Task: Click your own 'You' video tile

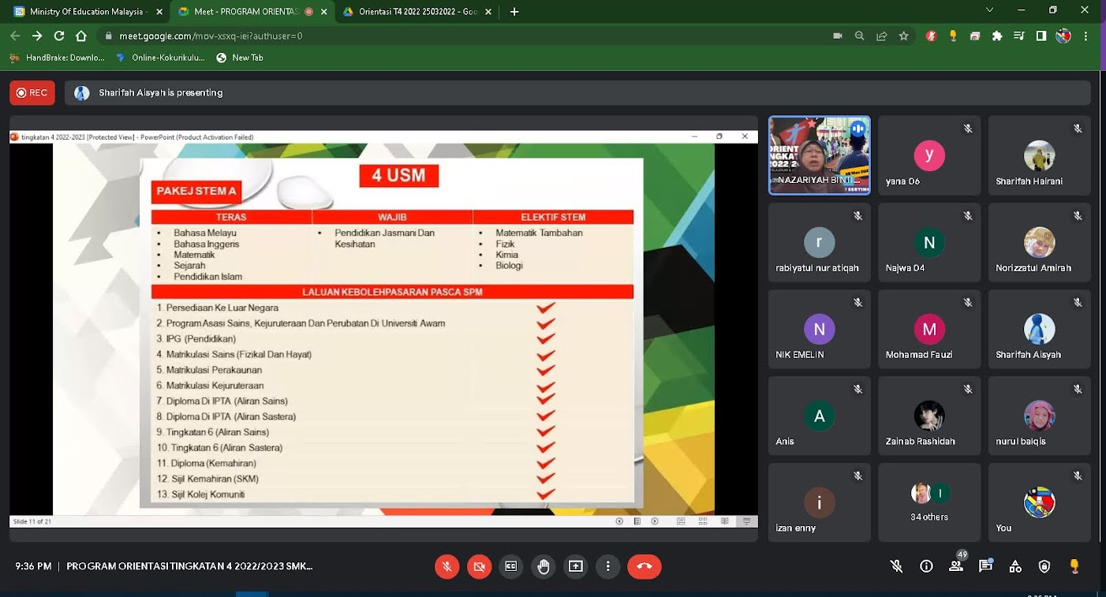Action: tap(1039, 502)
